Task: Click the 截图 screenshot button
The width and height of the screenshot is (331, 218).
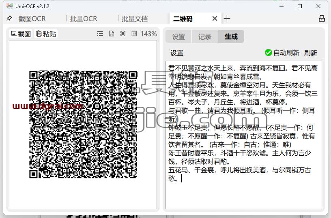Action: tap(21, 34)
